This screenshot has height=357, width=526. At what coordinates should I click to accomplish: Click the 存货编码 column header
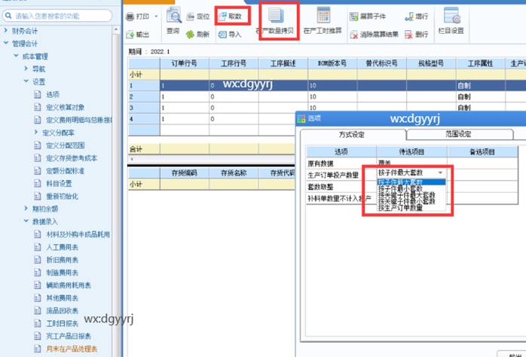pos(185,173)
